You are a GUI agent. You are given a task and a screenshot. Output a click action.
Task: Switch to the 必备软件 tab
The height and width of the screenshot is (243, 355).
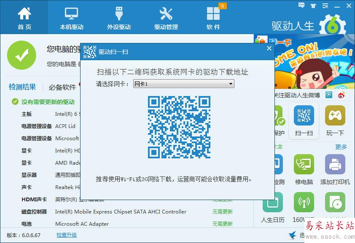pos(62,87)
